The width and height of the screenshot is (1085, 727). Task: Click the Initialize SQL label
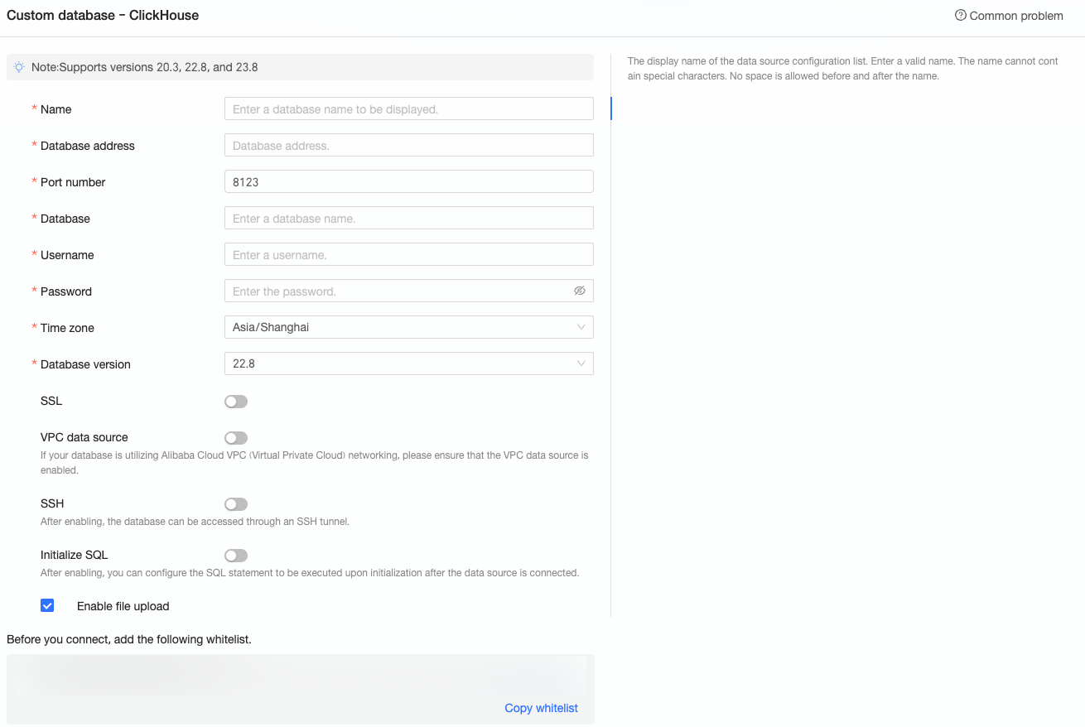[x=75, y=555]
